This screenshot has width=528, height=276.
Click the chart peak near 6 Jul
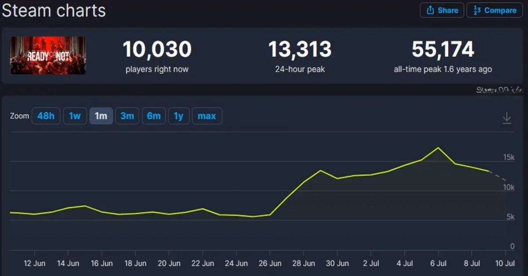pos(438,149)
